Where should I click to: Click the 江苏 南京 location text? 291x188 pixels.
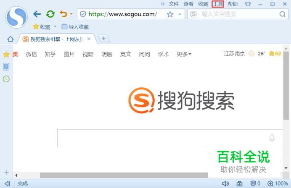(234, 54)
